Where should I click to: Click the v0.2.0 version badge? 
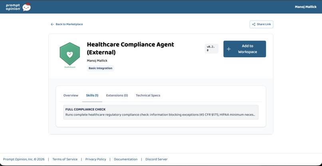point(211,49)
